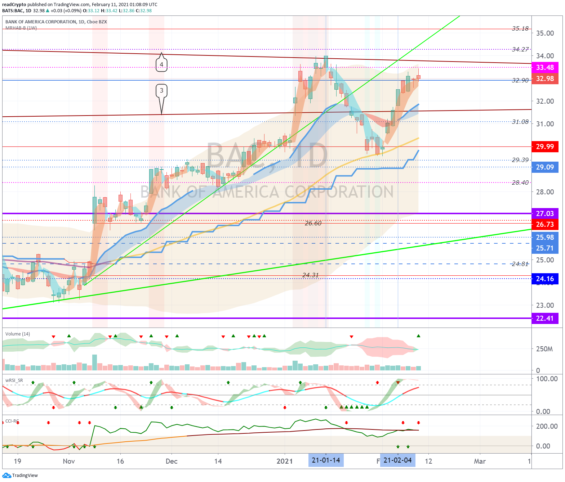The height and width of the screenshot is (482, 565).
Task: Select the magenta 33.48 price label
Action: tap(545, 67)
